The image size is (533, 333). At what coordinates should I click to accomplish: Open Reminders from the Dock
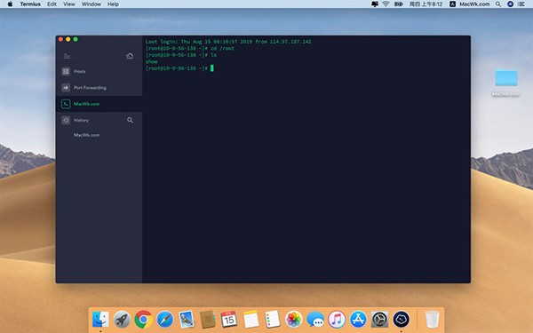coord(273,320)
